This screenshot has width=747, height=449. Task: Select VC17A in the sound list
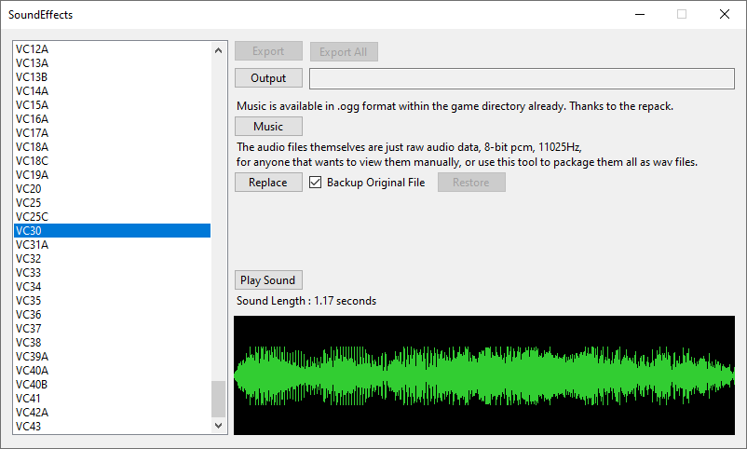click(x=113, y=133)
